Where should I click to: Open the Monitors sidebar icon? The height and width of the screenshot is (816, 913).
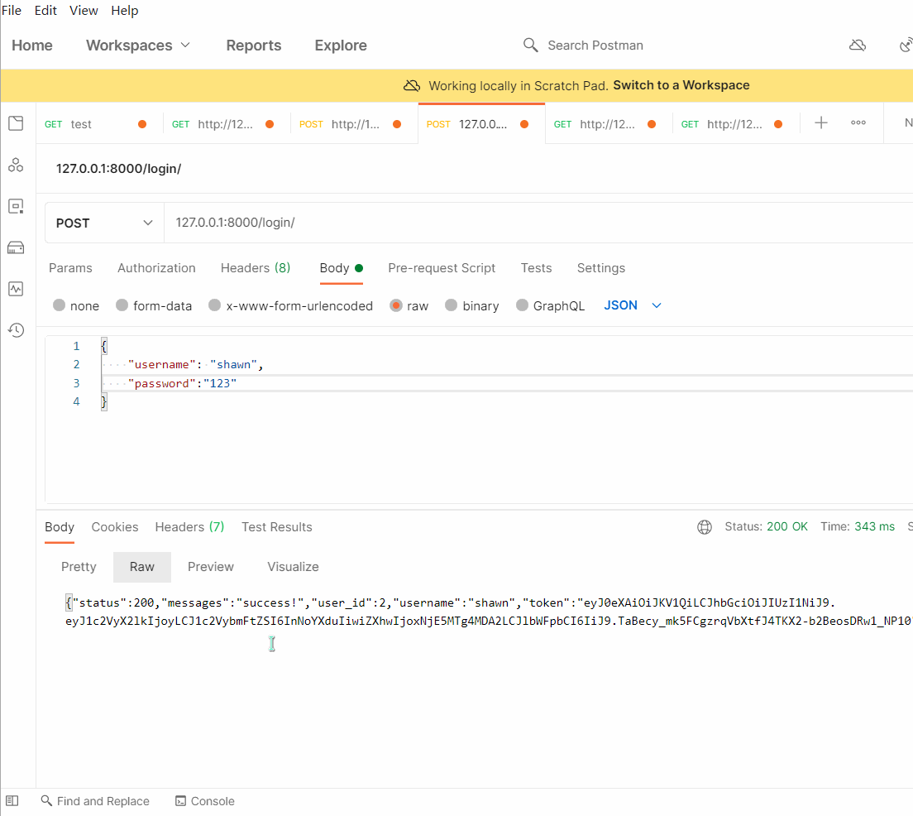coord(16,289)
